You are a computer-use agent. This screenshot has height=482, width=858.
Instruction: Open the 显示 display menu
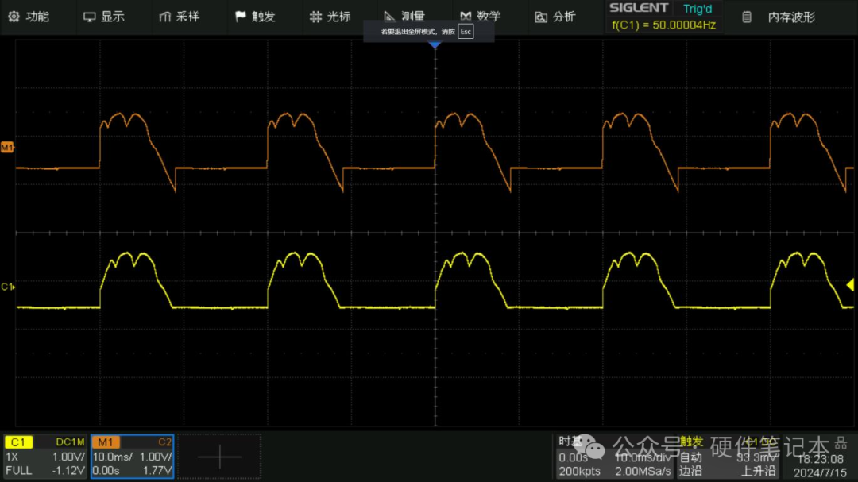pyautogui.click(x=104, y=17)
